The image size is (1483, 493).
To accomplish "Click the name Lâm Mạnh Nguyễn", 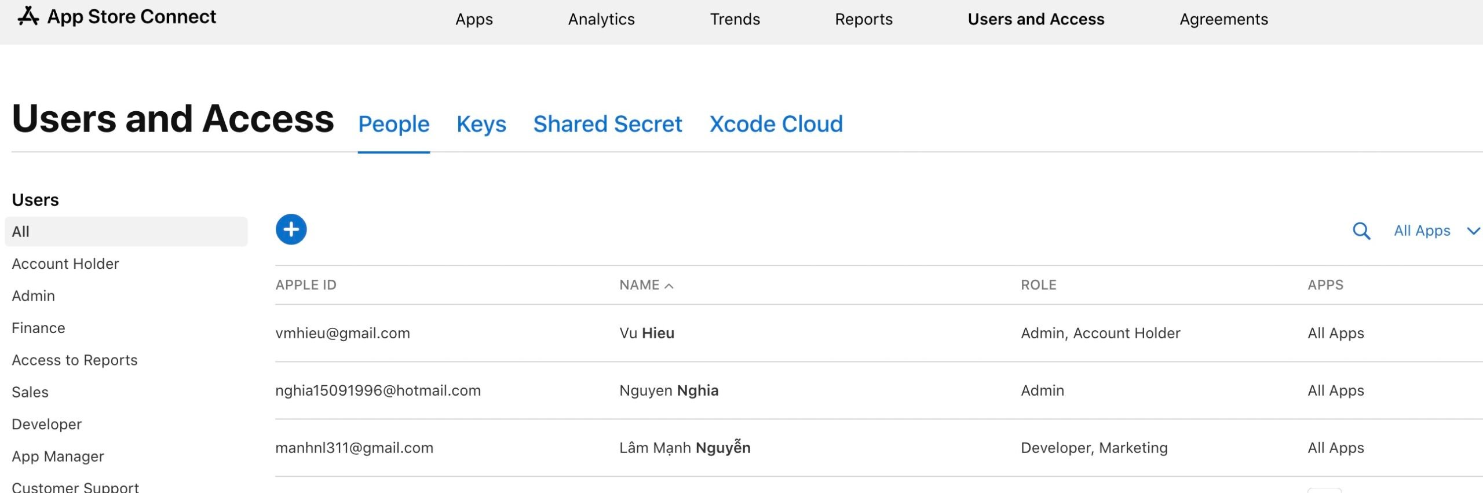I will coord(685,447).
